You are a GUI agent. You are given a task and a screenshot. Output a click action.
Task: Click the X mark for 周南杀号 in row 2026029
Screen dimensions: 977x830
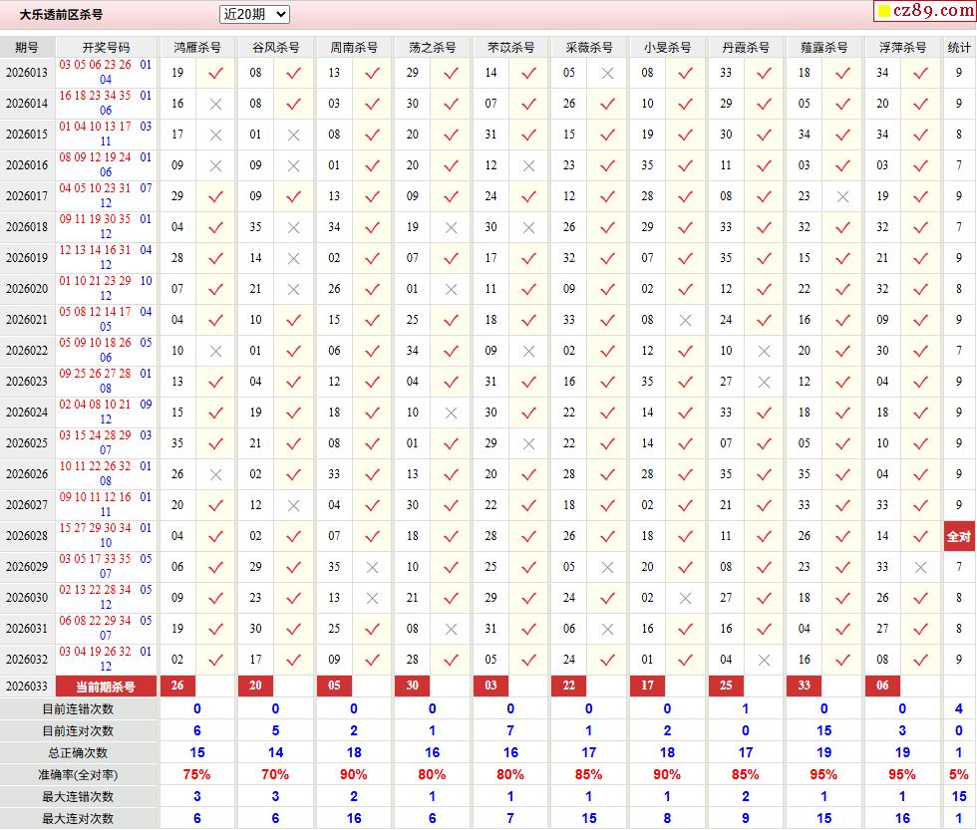(x=372, y=567)
